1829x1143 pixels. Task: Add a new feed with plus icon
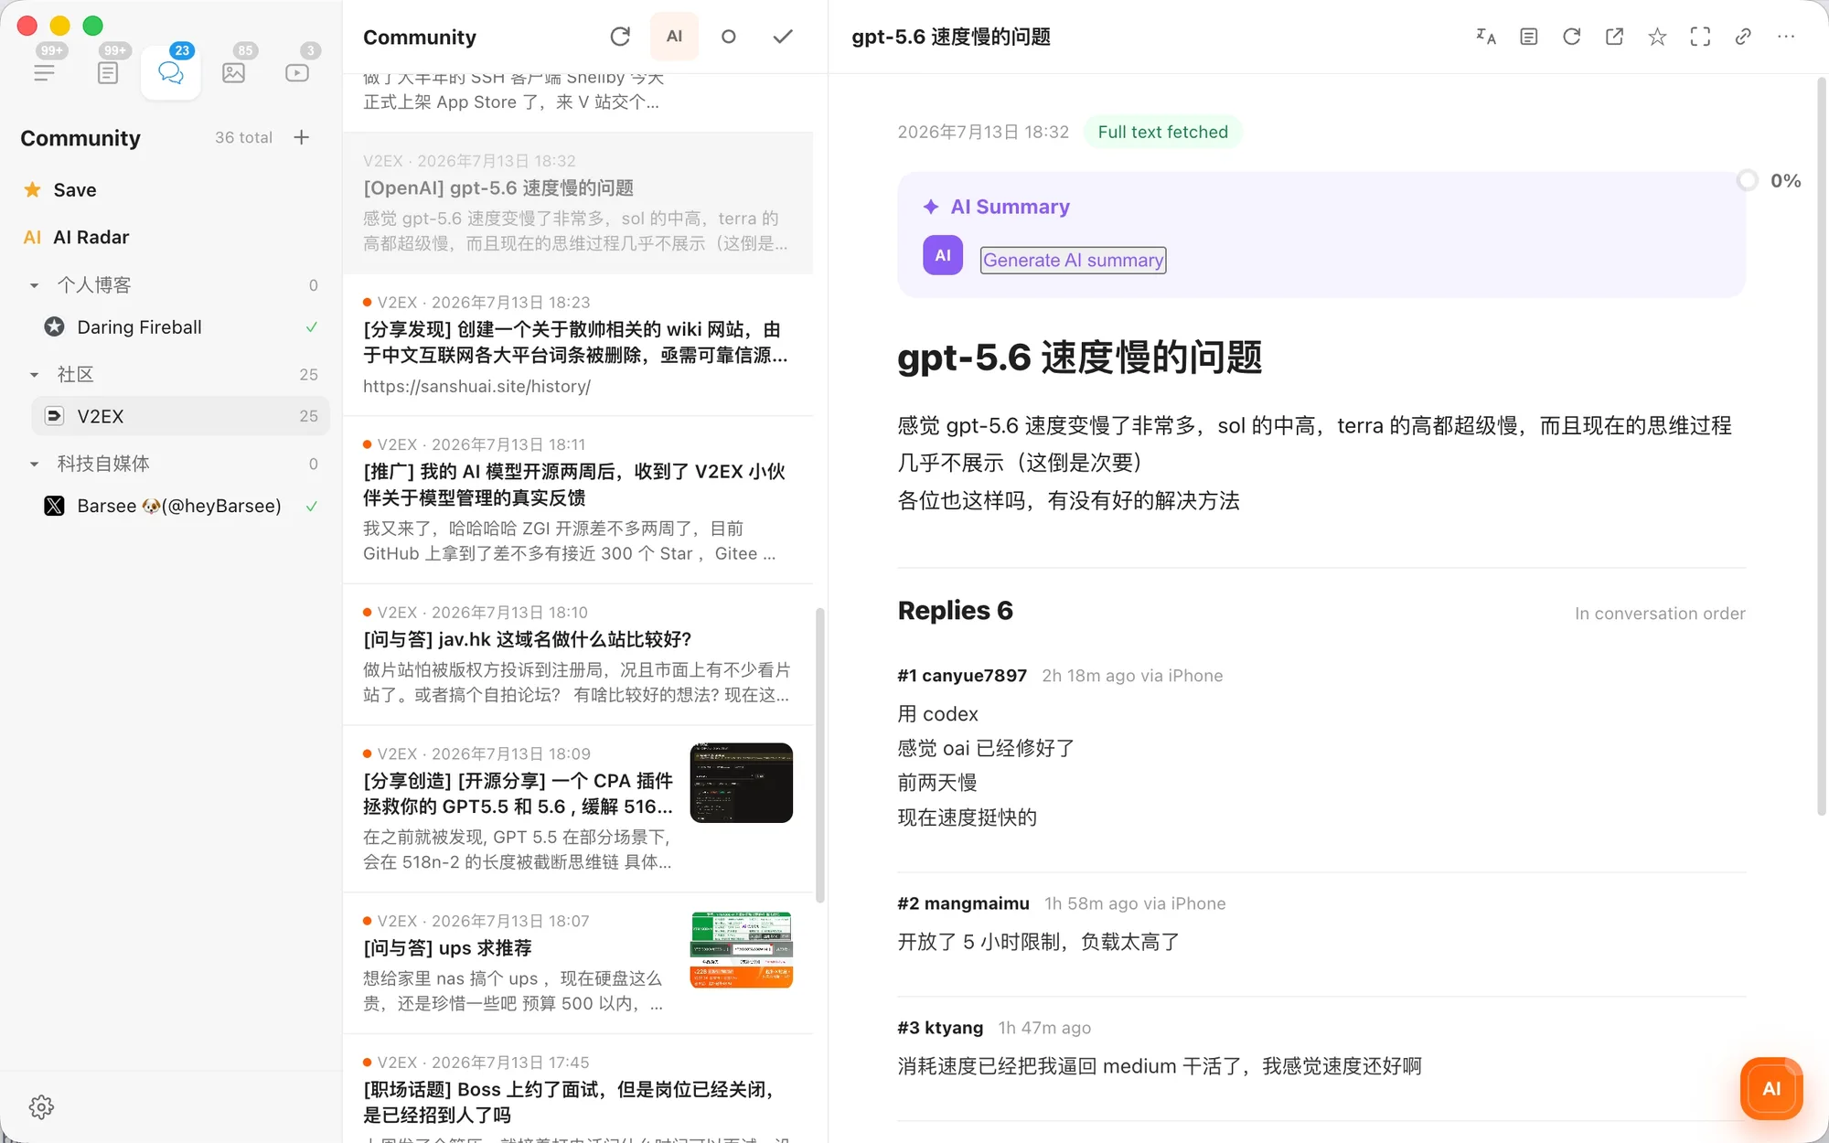(302, 137)
